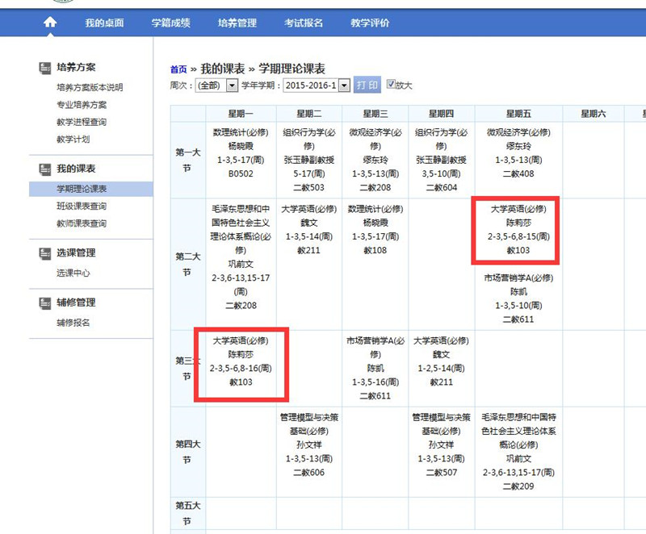The width and height of the screenshot is (646, 534).
Task: Click the 培养方案 section icon
Action: pyautogui.click(x=45, y=68)
